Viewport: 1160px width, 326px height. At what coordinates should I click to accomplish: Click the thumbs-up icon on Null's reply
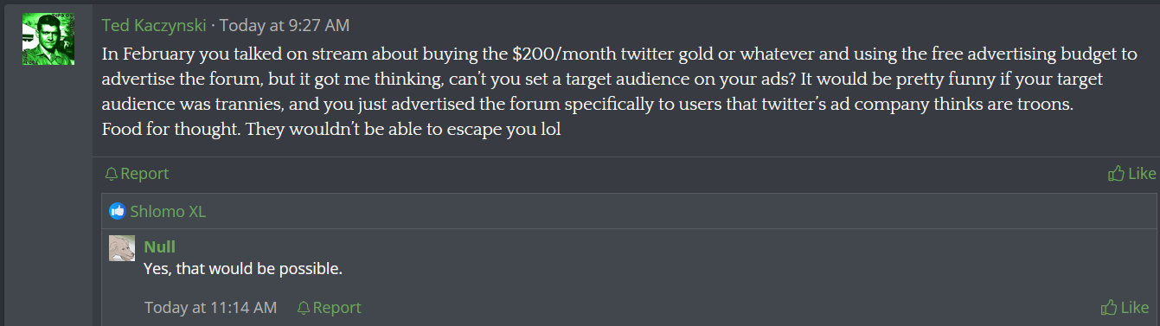click(1109, 308)
